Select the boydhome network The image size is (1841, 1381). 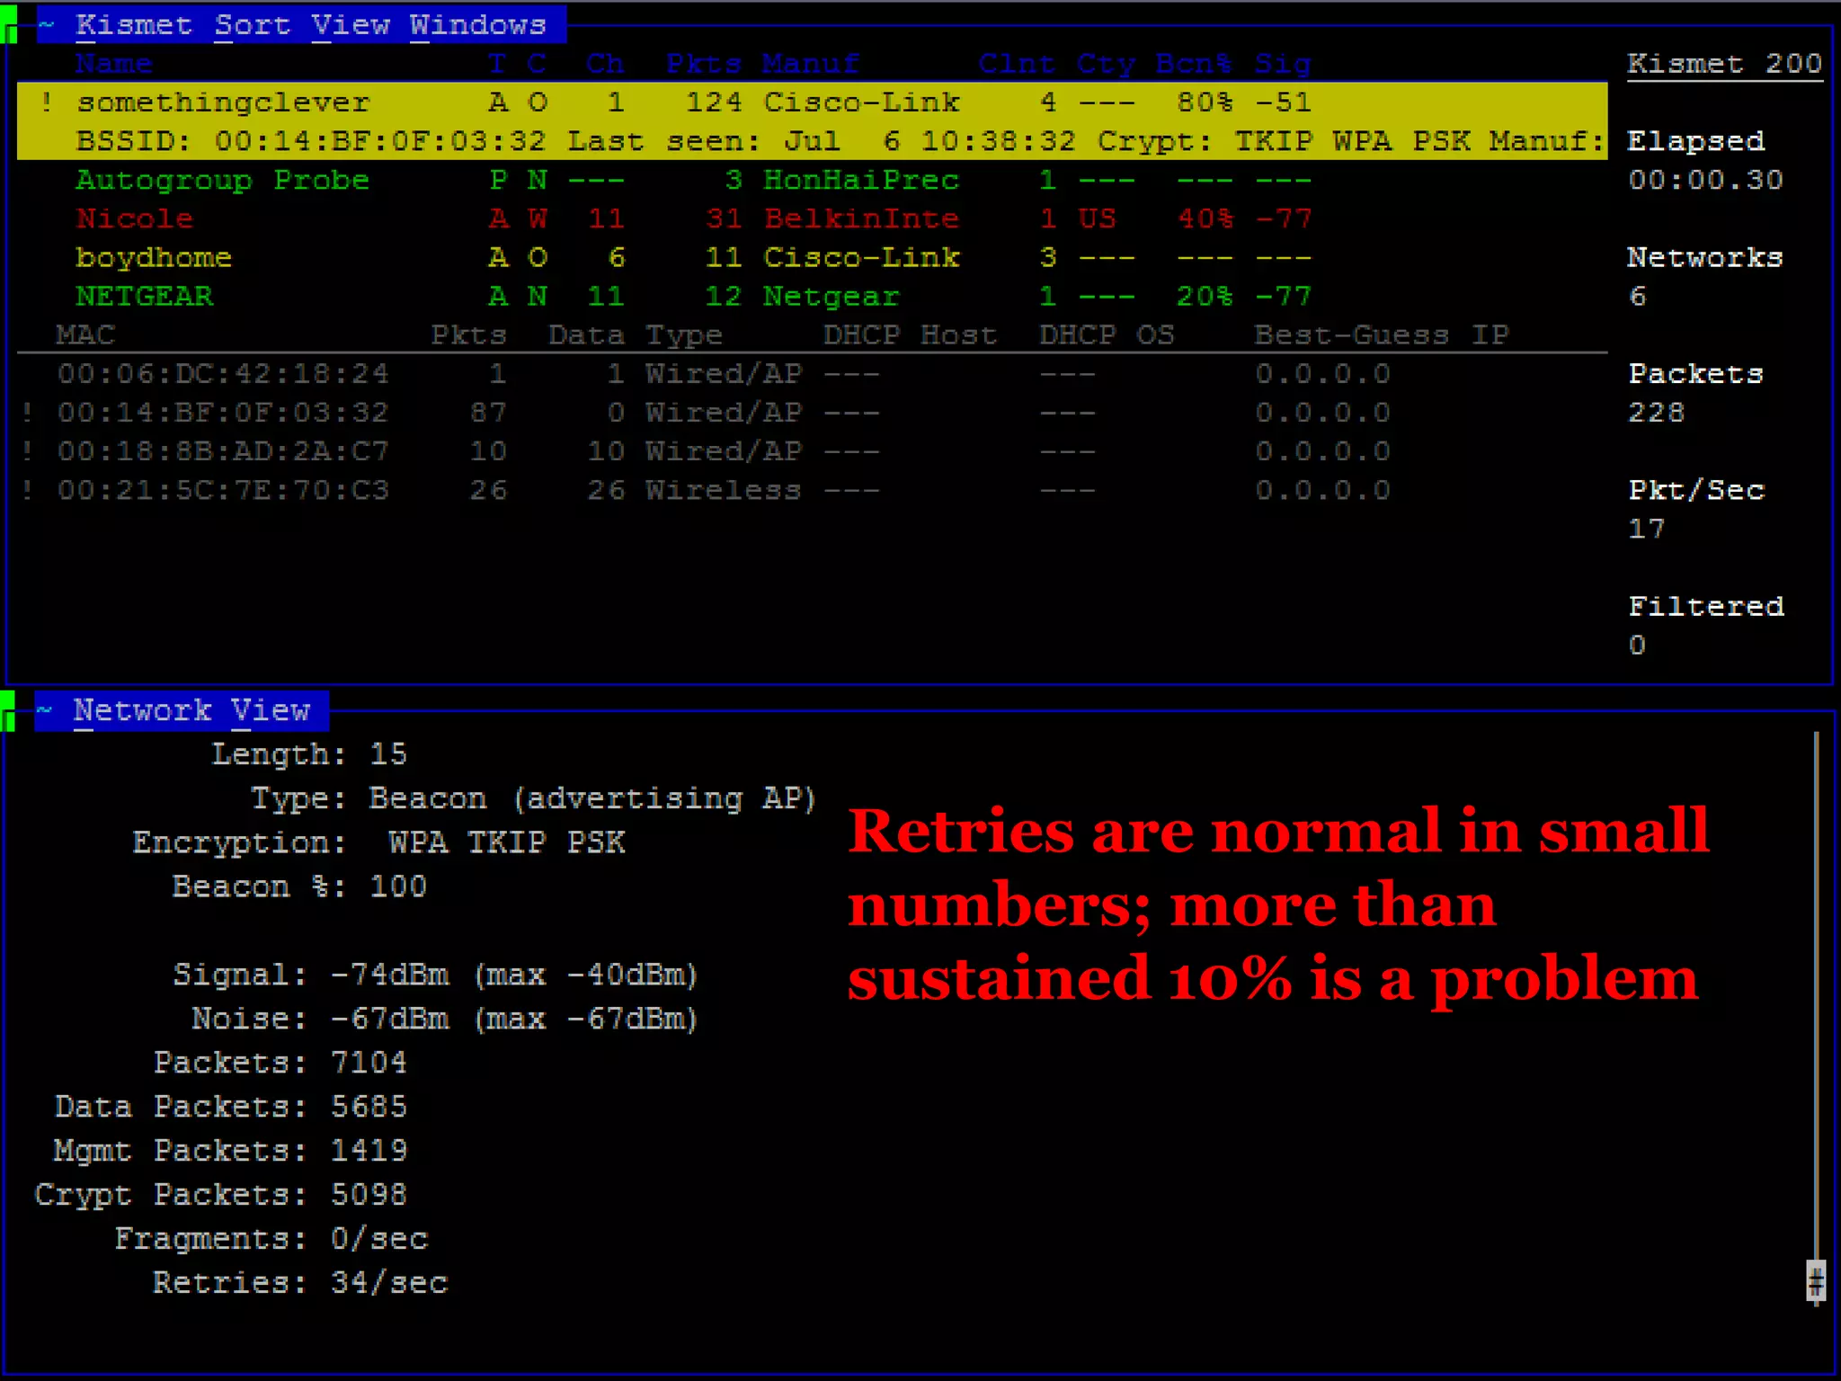[x=154, y=258]
